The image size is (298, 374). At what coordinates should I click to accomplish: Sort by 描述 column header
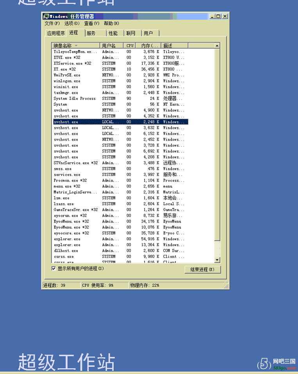tap(175, 46)
